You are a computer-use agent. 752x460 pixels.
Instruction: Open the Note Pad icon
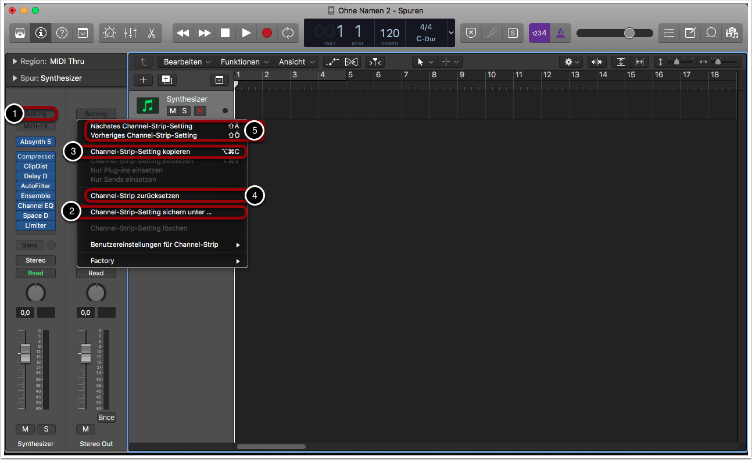coord(690,33)
